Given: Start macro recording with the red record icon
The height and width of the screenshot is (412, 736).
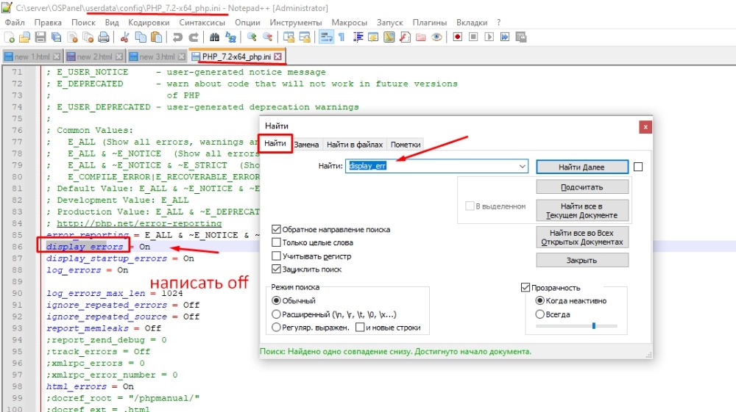Looking at the screenshot, I should [457, 37].
